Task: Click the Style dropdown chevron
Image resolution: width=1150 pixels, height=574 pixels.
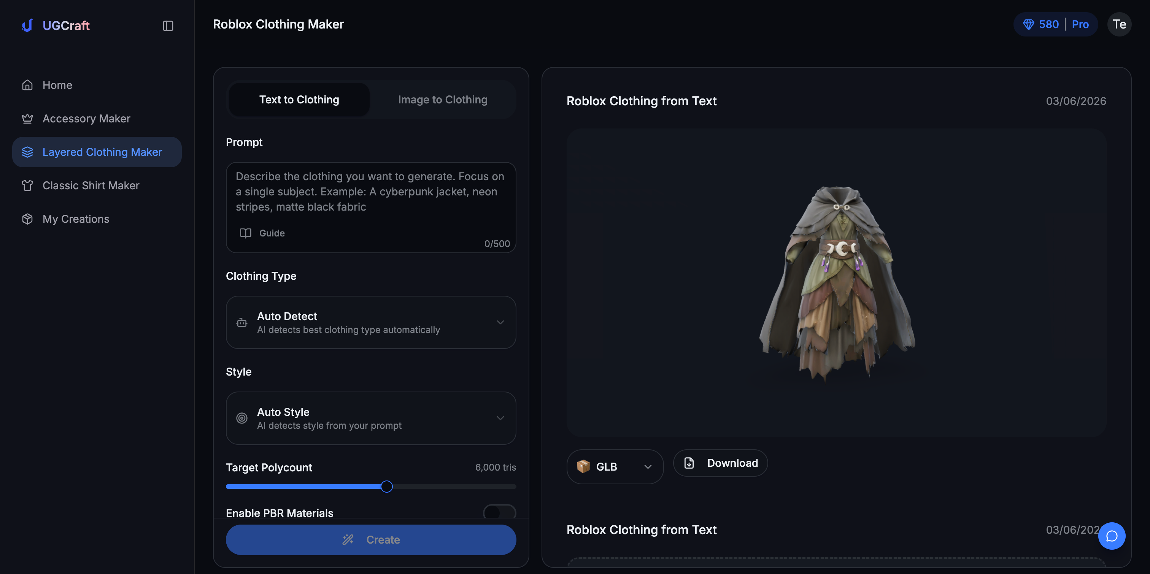Action: 500,418
